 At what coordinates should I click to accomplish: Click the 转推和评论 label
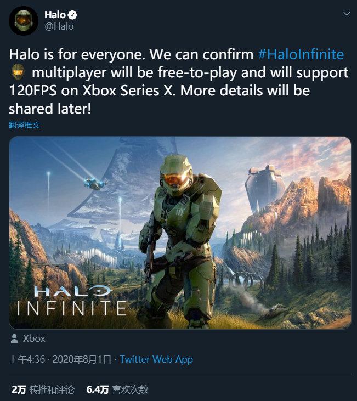click(x=52, y=389)
